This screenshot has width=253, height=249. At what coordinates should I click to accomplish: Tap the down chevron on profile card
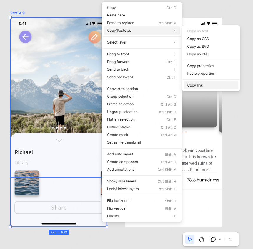(59, 140)
